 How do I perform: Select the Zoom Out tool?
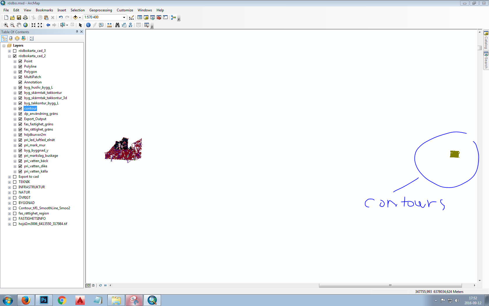pyautogui.click(x=12, y=25)
